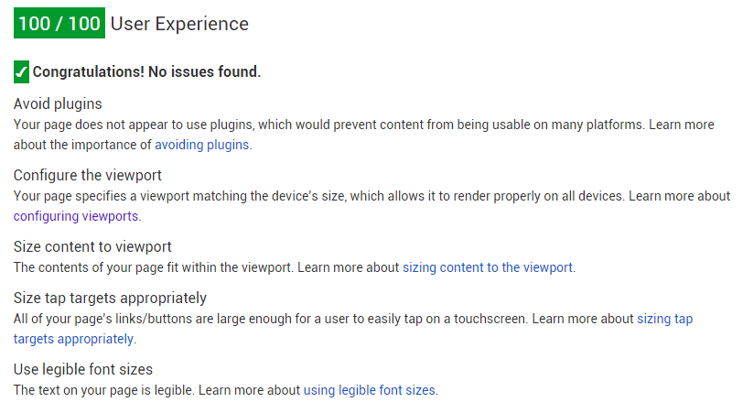Select the Use legible font sizes heading
Viewport: 743px width, 413px height.
(x=83, y=369)
